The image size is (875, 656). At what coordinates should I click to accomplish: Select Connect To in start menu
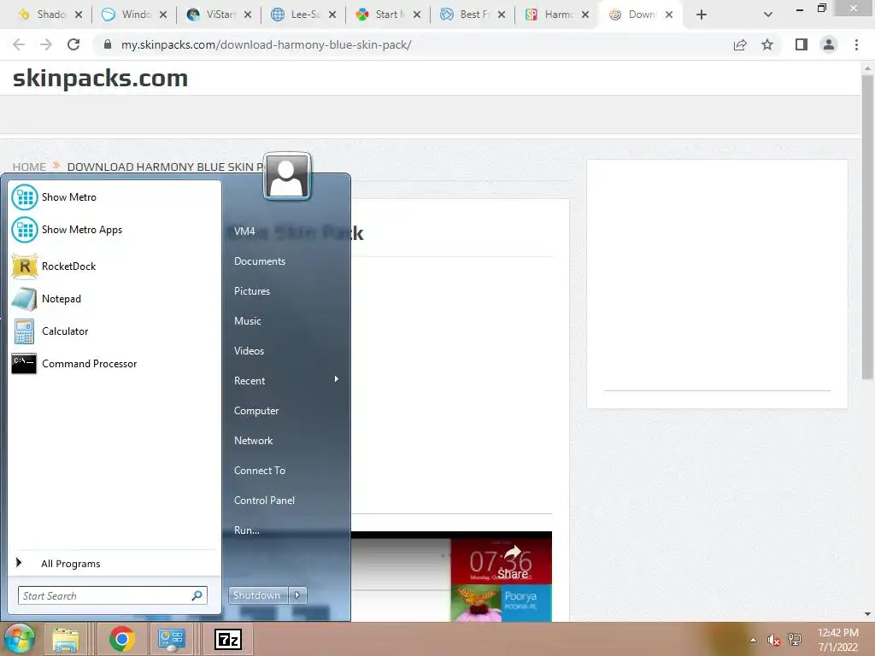coord(260,471)
